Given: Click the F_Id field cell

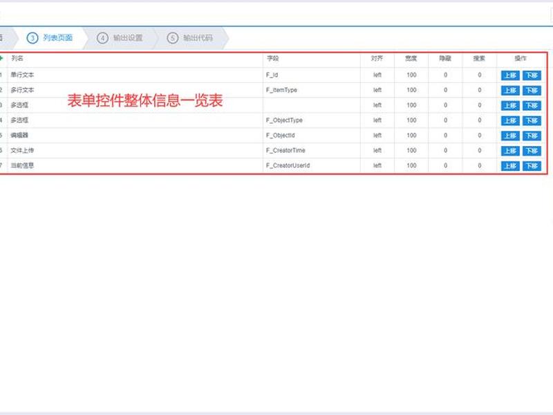Looking at the screenshot, I should click(x=272, y=75).
